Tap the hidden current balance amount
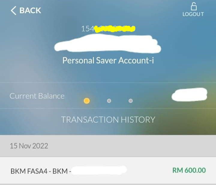This screenshot has width=216, height=185. [189, 95]
